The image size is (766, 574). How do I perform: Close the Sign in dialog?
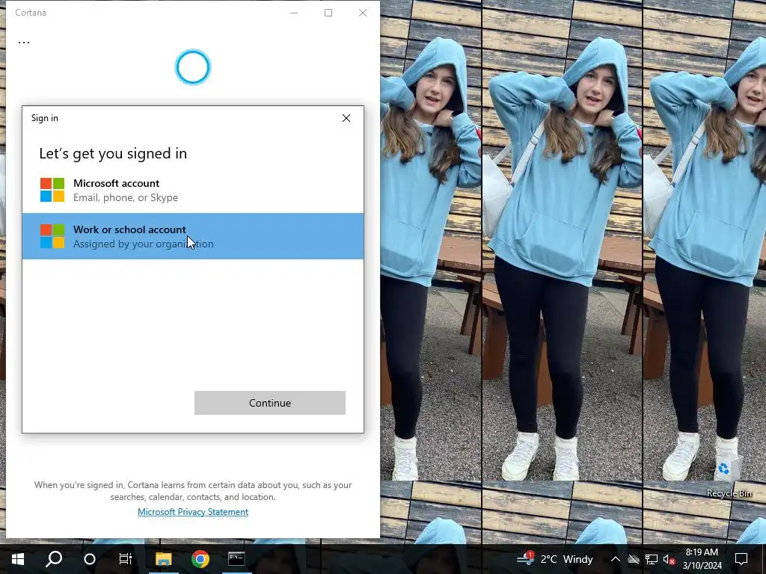click(x=346, y=118)
